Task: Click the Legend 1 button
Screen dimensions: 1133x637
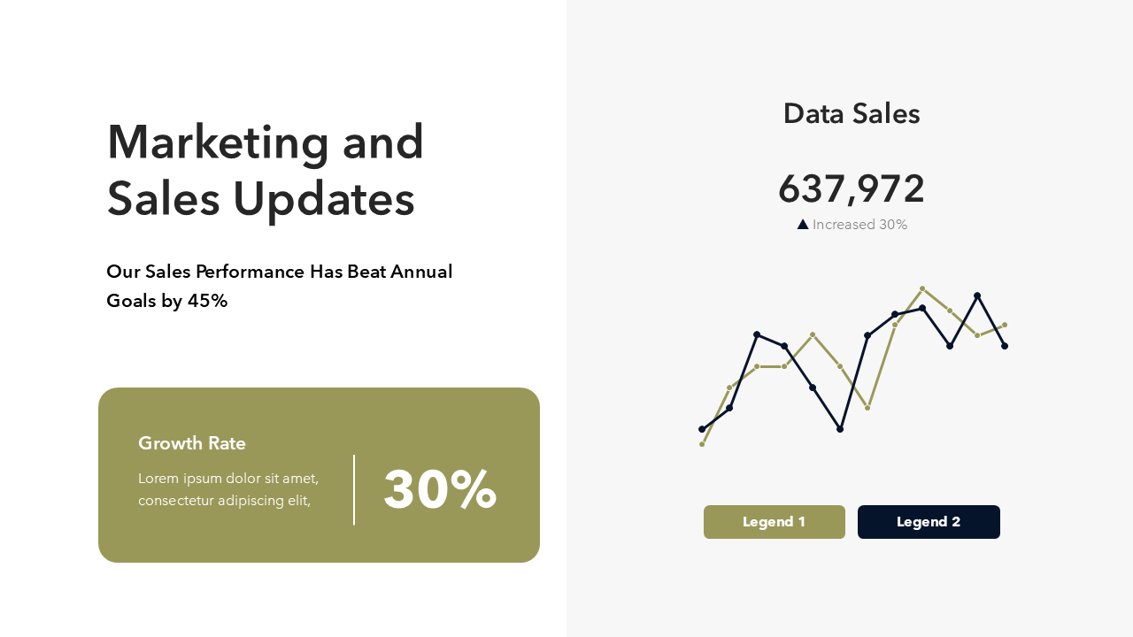Action: [775, 522]
